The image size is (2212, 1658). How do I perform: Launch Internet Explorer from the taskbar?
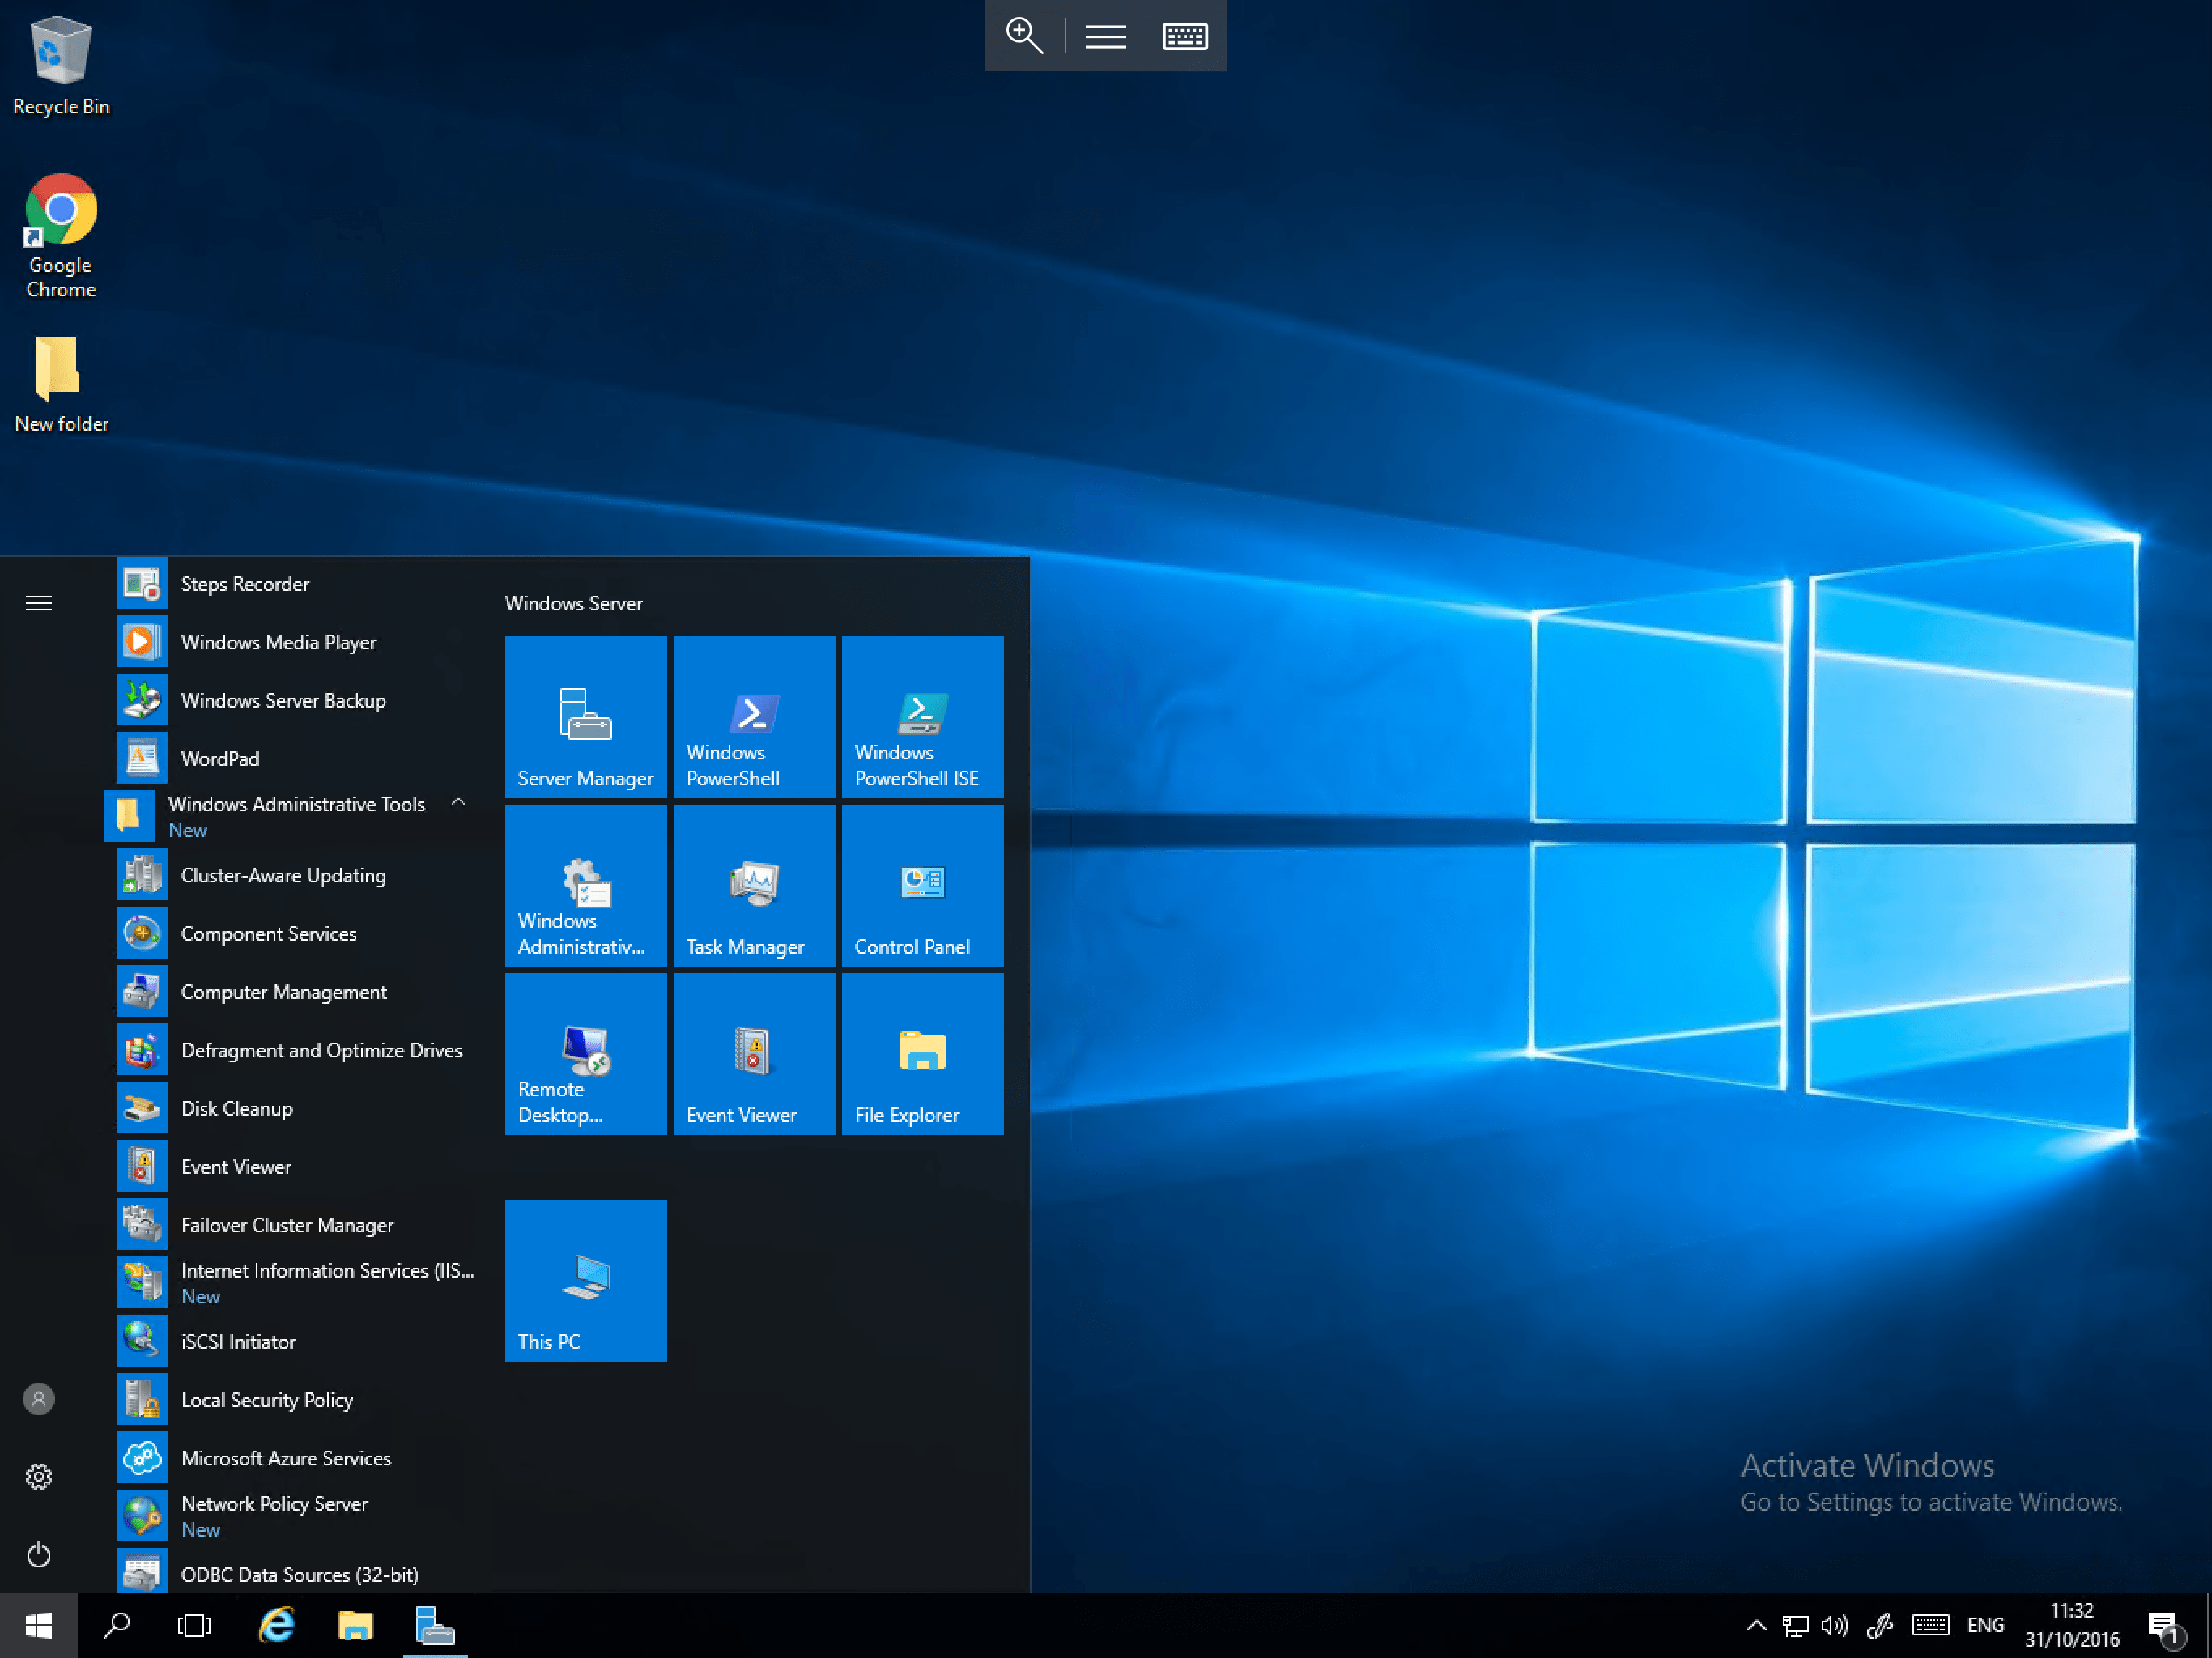pyautogui.click(x=277, y=1624)
